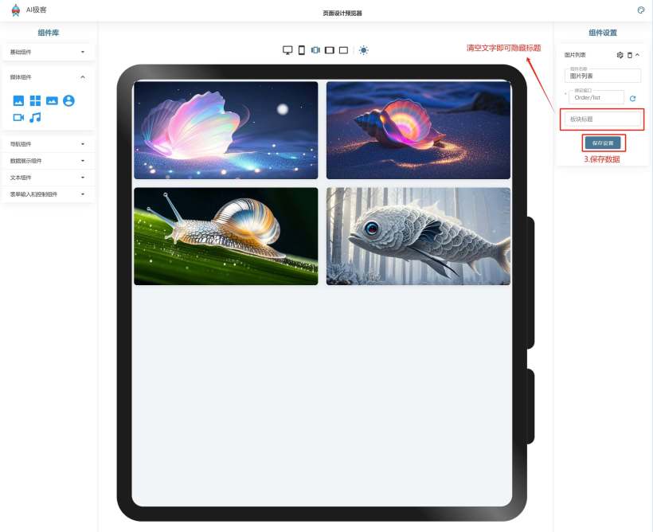Click the 保存设置 button
Screen dimensions: 653x532
603,143
